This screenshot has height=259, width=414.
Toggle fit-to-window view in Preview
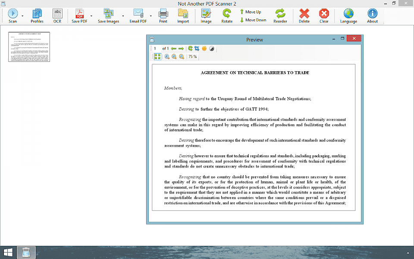coord(158,57)
